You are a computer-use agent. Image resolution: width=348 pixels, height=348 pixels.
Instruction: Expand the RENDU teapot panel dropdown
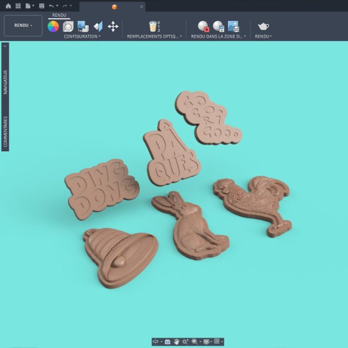[263, 37]
